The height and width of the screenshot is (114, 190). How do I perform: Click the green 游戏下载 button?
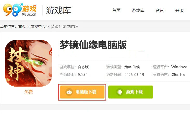pos(131,92)
